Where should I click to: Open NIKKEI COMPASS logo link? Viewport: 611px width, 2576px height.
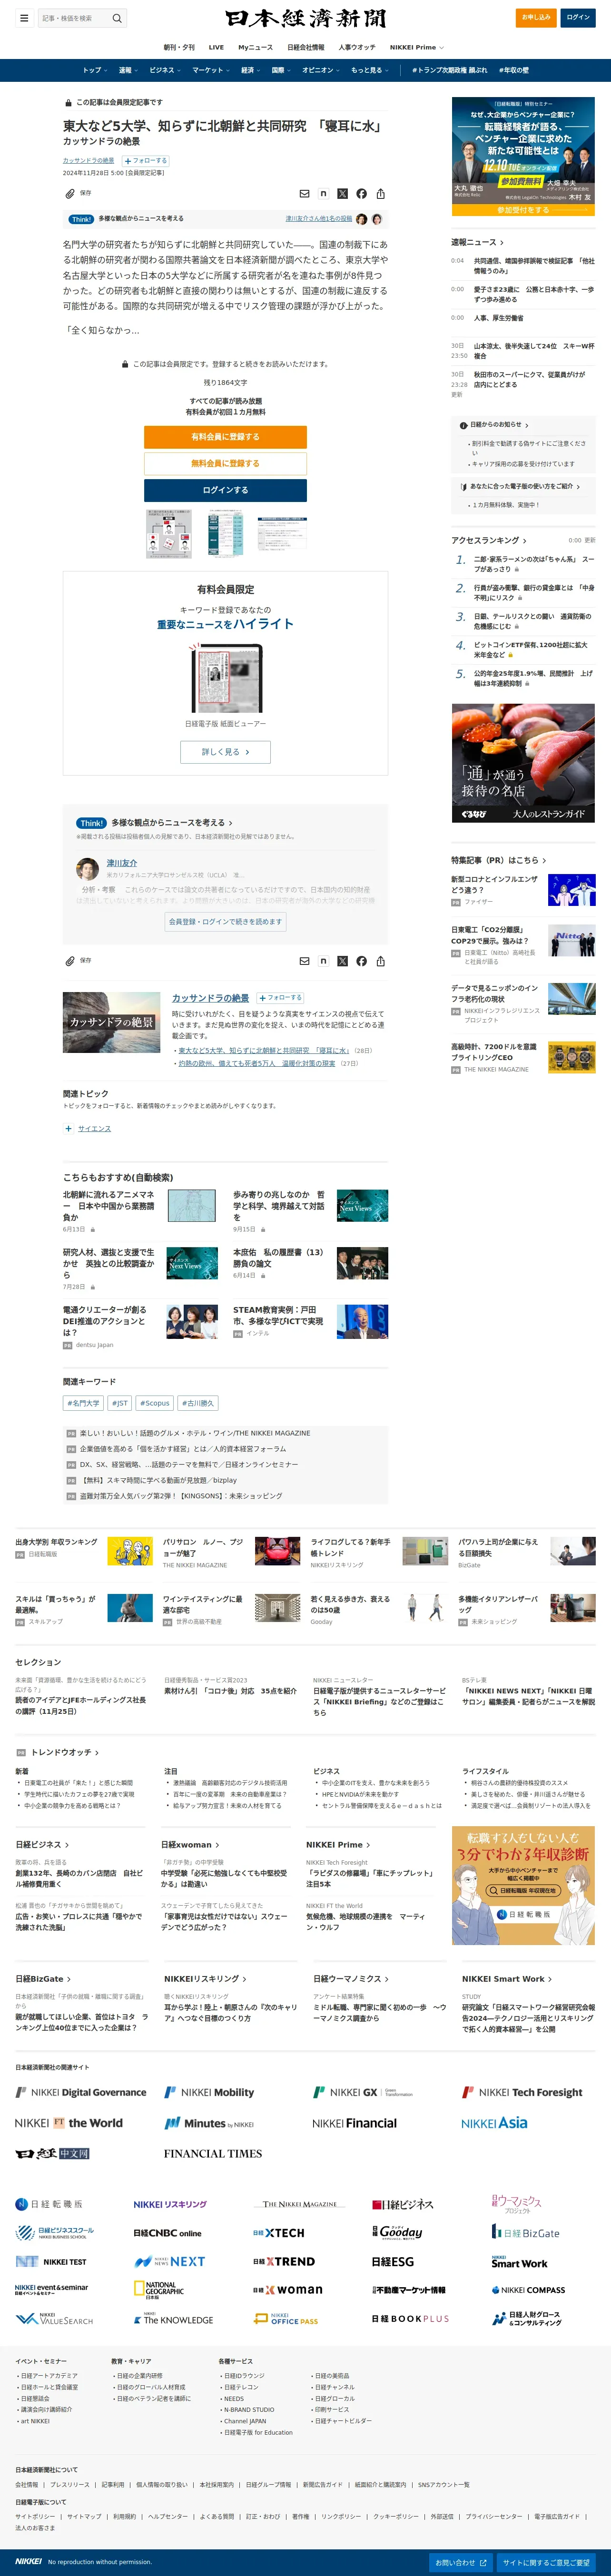point(528,2289)
